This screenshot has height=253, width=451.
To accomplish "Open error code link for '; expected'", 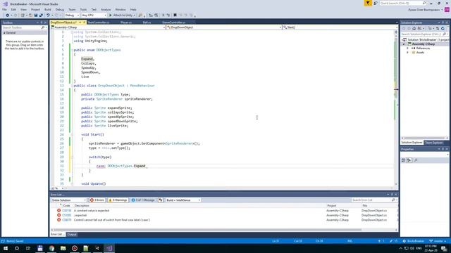I will pos(66,215).
